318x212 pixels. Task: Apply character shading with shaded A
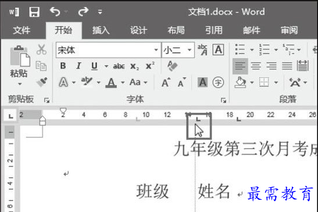(202, 82)
